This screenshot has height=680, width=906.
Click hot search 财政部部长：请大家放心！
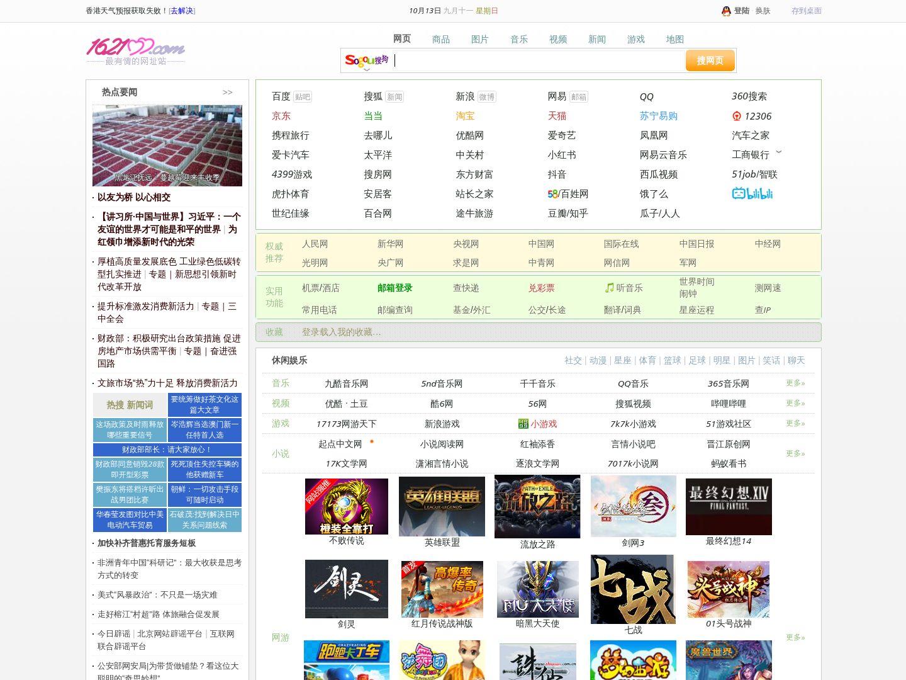click(x=167, y=450)
